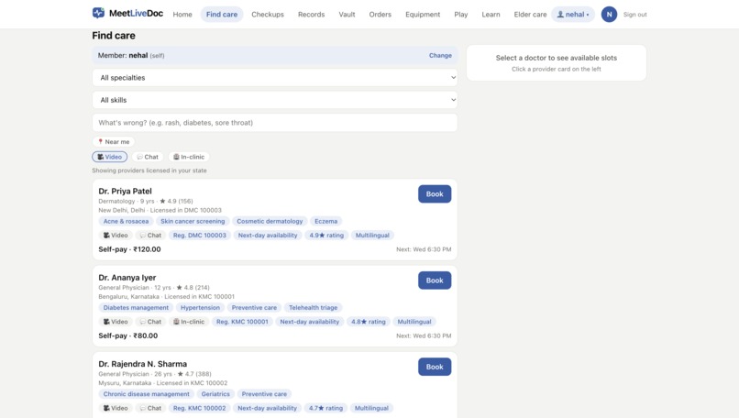This screenshot has width=739, height=418.
Task: Click the Dr. Ananya Iyer name
Action: [127, 278]
